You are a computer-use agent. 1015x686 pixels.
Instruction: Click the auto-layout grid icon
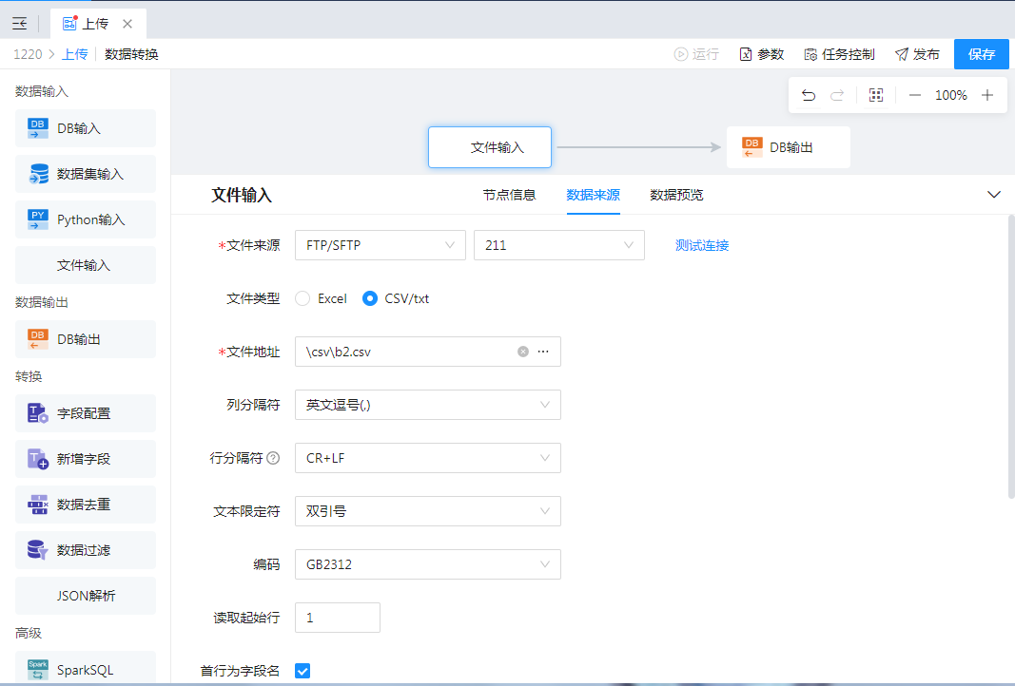coord(876,95)
